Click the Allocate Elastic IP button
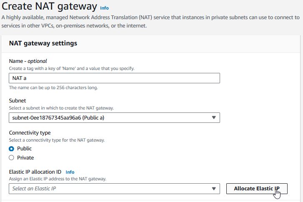This screenshot has height=202, width=303. tap(257, 189)
